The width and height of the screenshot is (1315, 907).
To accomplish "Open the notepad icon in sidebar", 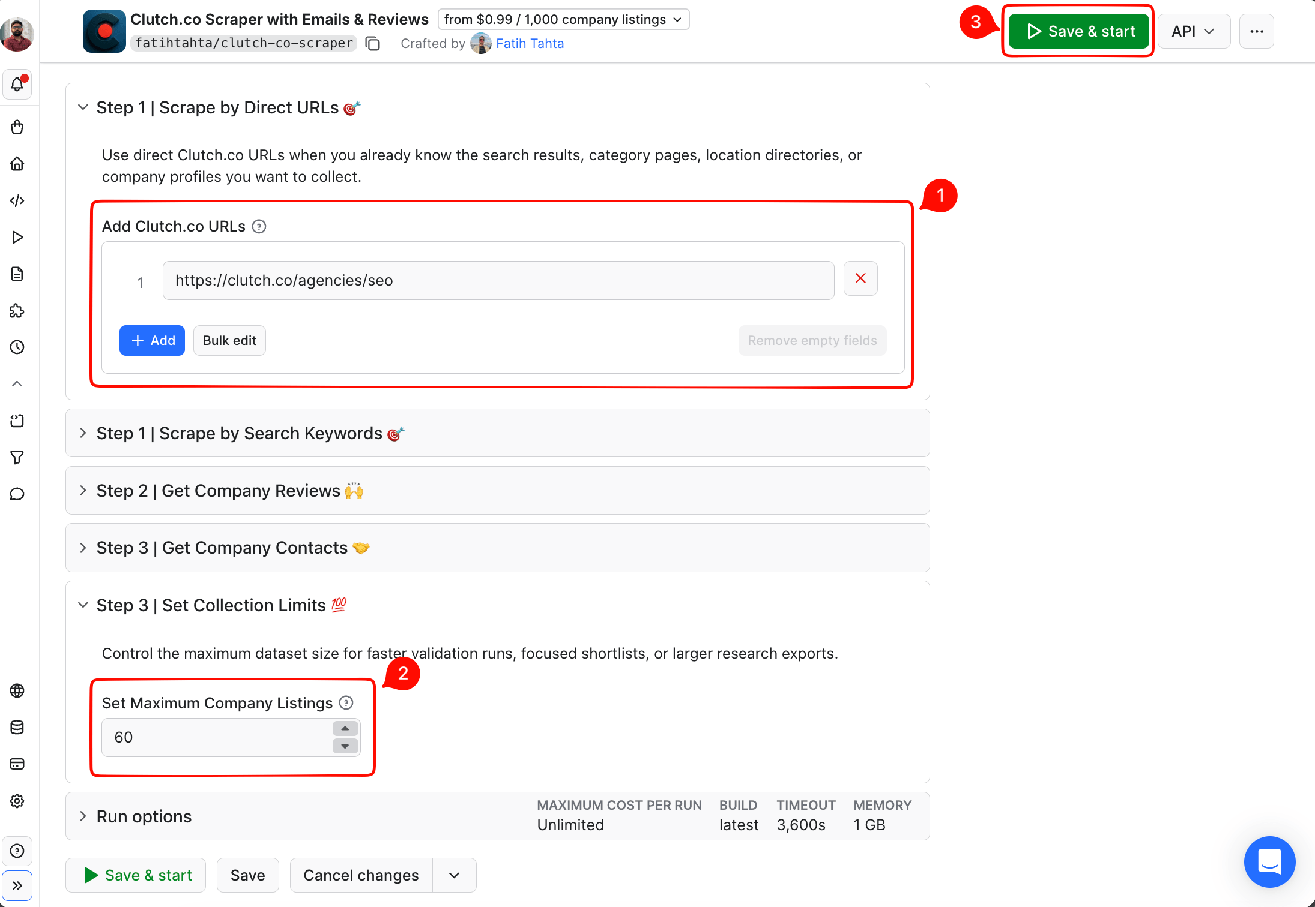I will [17, 421].
